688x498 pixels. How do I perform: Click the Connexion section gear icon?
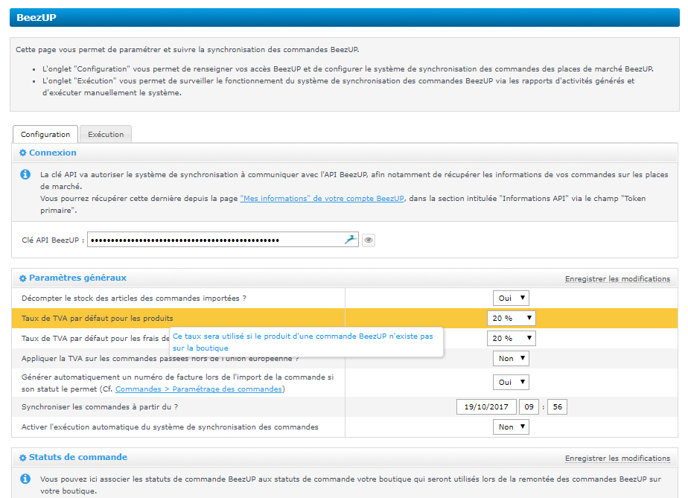click(x=23, y=153)
